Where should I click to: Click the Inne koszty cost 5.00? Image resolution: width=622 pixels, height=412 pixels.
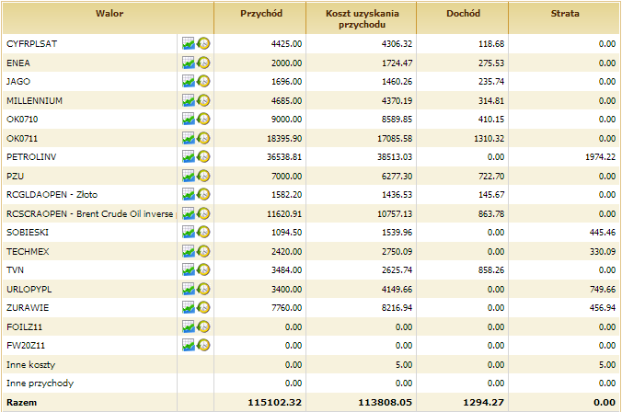(404, 365)
